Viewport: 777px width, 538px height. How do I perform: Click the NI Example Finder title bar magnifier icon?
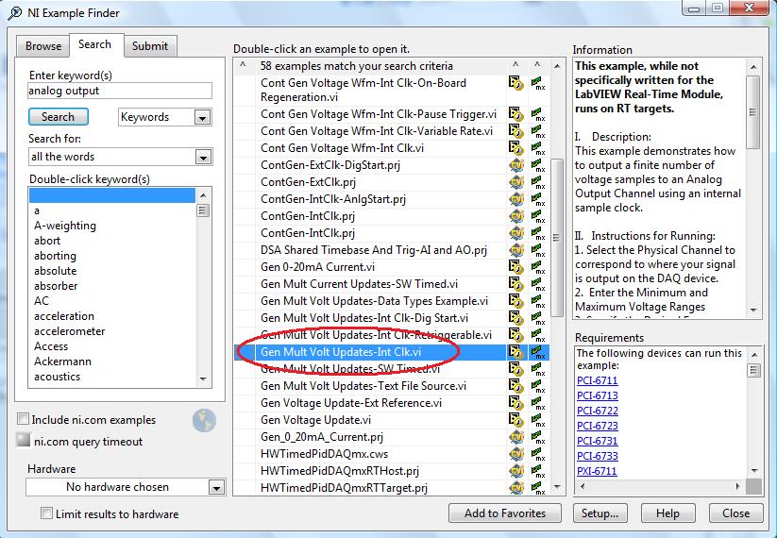pyautogui.click(x=15, y=12)
